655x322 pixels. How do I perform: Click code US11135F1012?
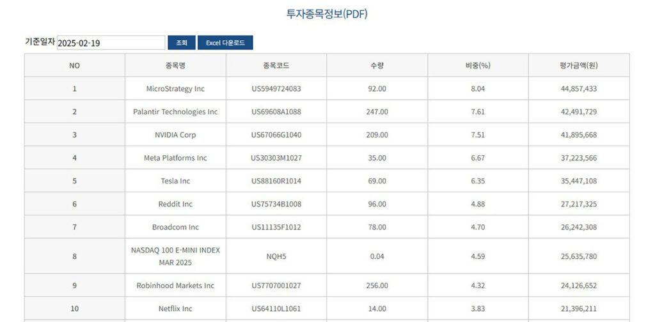(x=276, y=227)
